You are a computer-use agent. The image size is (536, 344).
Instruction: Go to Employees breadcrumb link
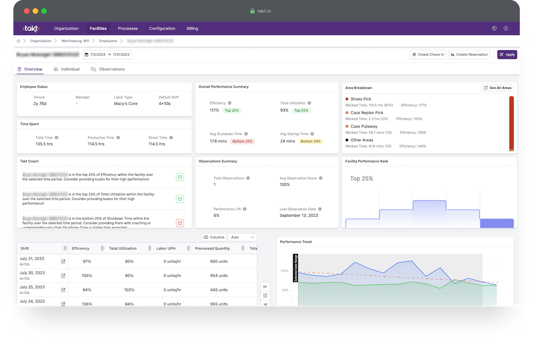(x=108, y=41)
